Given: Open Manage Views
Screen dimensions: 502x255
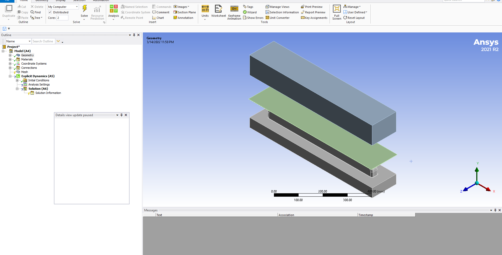Looking at the screenshot, I should pos(277,7).
